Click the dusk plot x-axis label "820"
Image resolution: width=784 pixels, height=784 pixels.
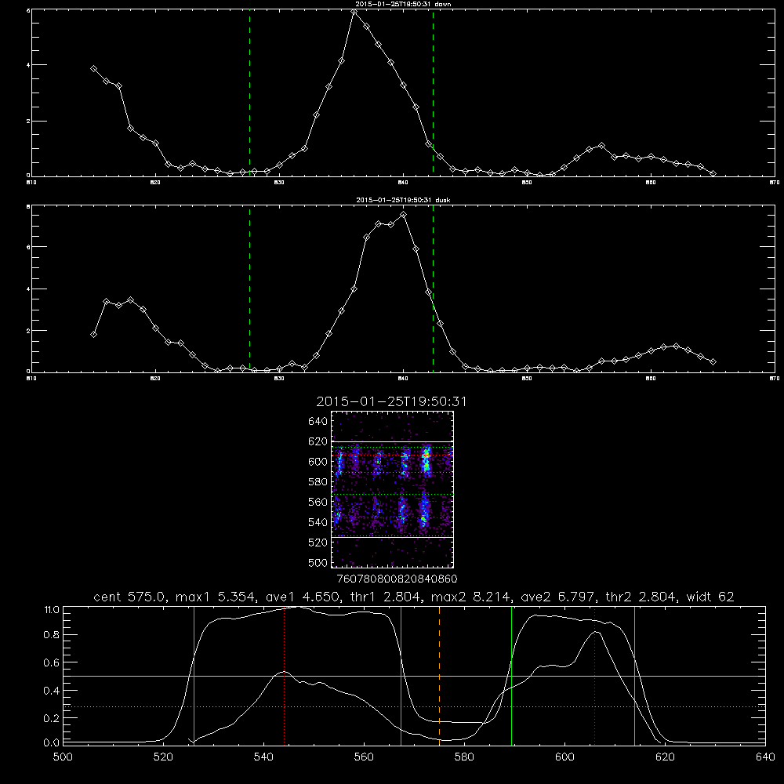pos(155,379)
